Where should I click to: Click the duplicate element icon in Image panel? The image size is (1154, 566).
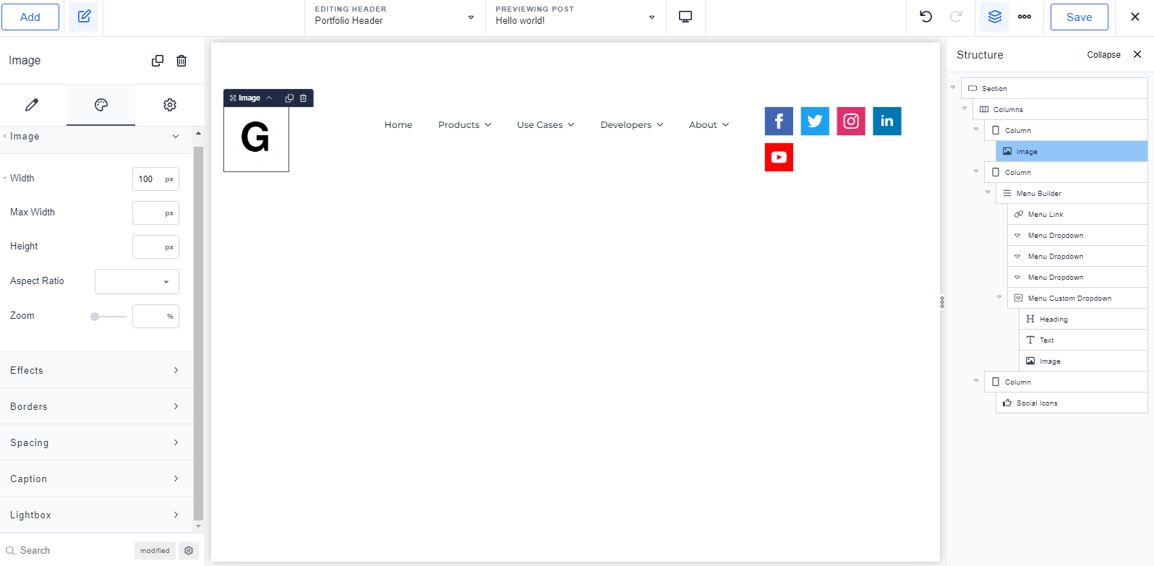click(158, 61)
